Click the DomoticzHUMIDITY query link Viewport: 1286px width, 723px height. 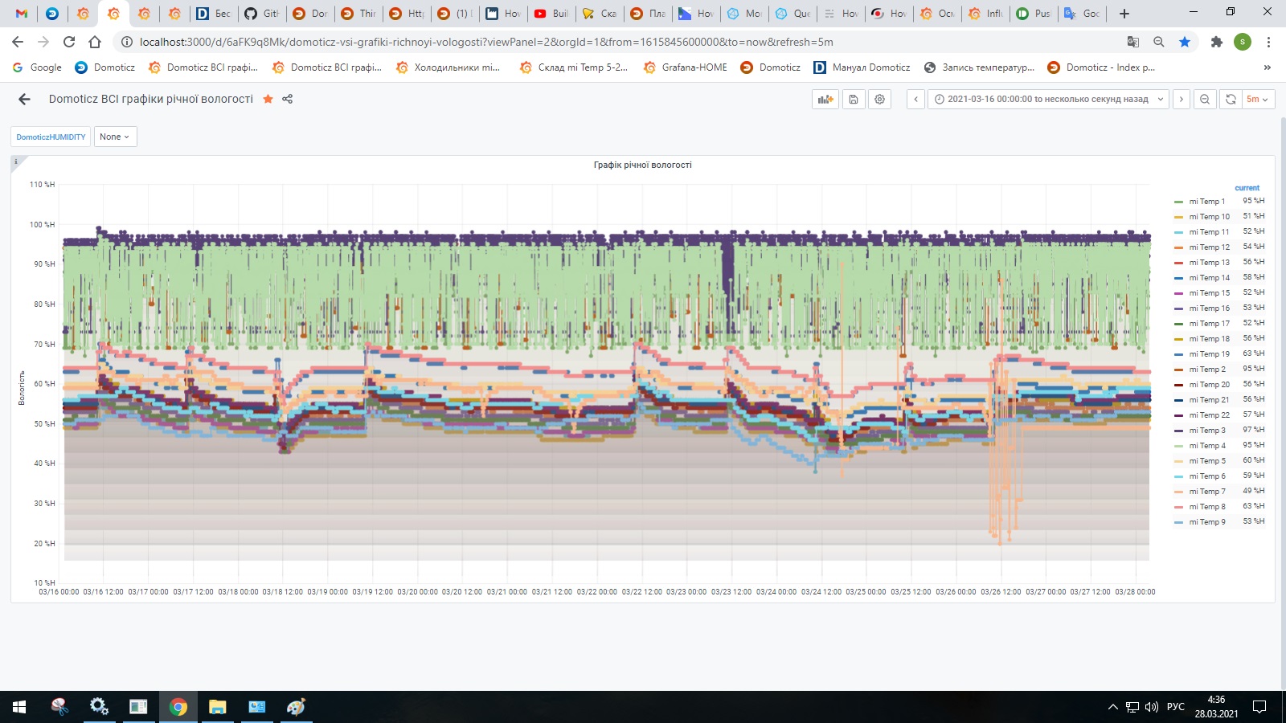click(51, 136)
